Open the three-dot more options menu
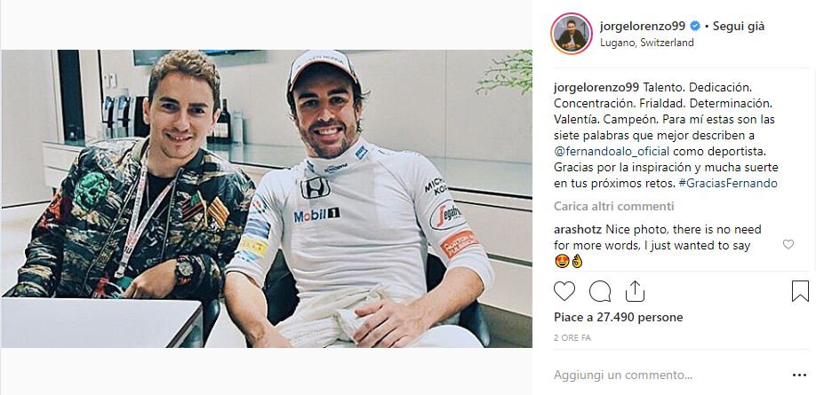 click(799, 375)
